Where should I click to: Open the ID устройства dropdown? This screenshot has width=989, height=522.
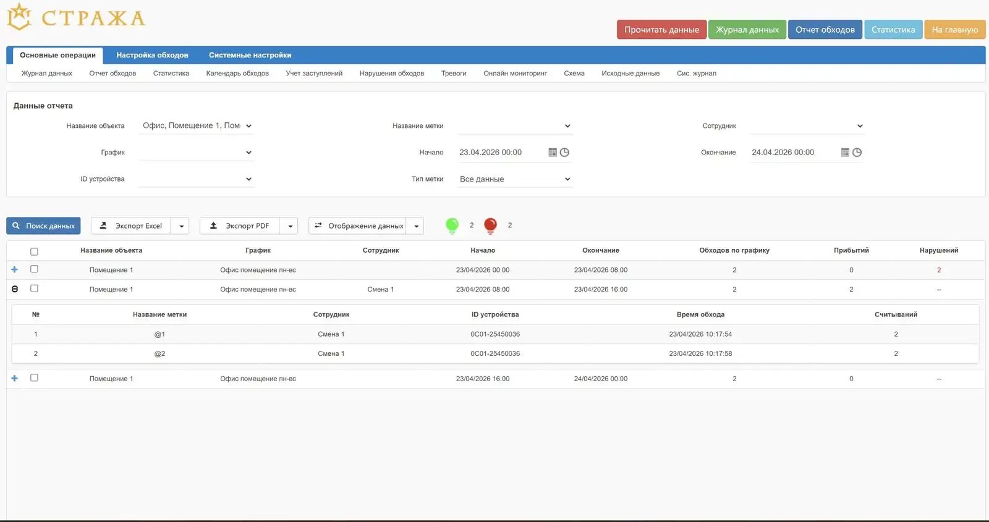point(197,179)
